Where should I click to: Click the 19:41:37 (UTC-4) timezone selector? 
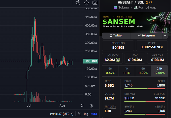tap(61, 114)
